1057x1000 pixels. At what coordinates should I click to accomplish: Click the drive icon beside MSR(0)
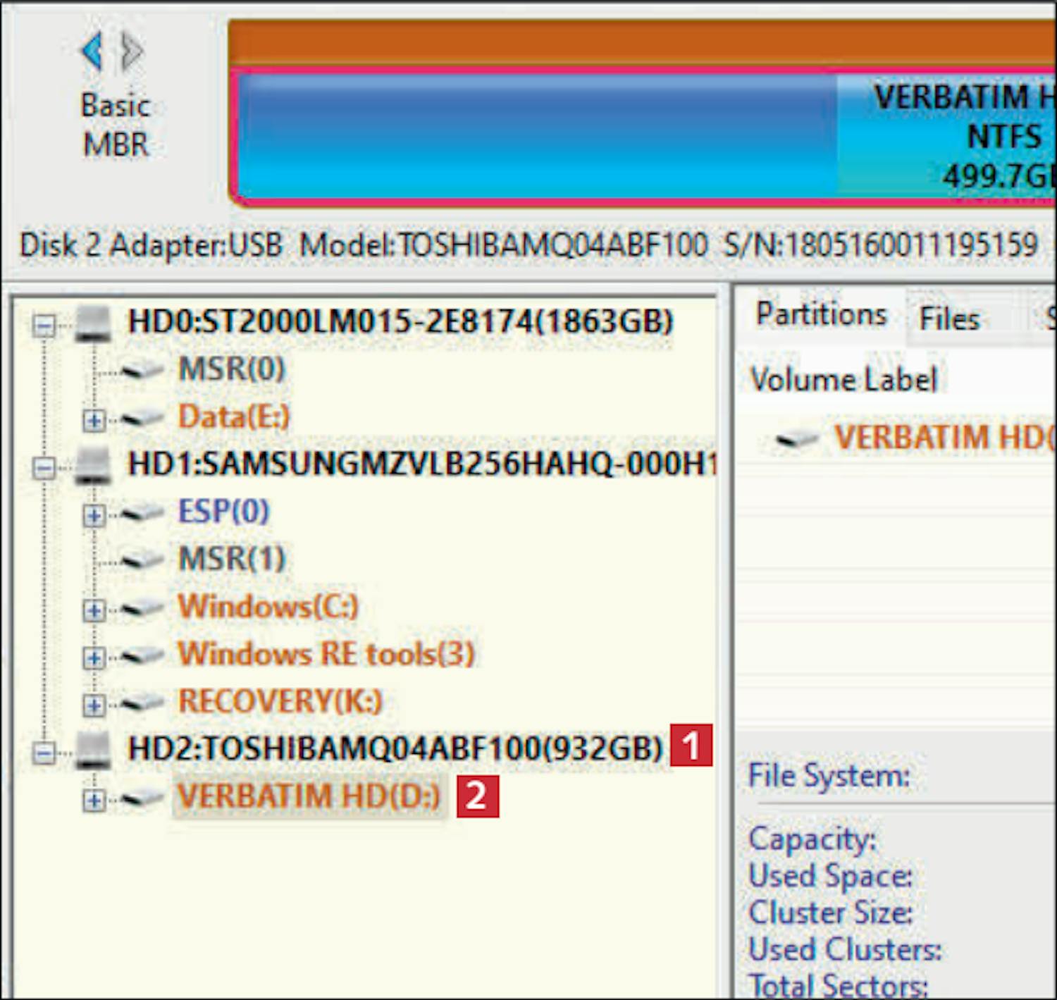coord(142,369)
